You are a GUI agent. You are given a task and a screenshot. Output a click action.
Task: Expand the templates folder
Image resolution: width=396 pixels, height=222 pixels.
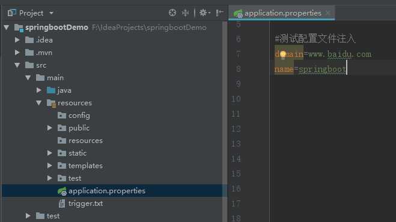[50, 165]
